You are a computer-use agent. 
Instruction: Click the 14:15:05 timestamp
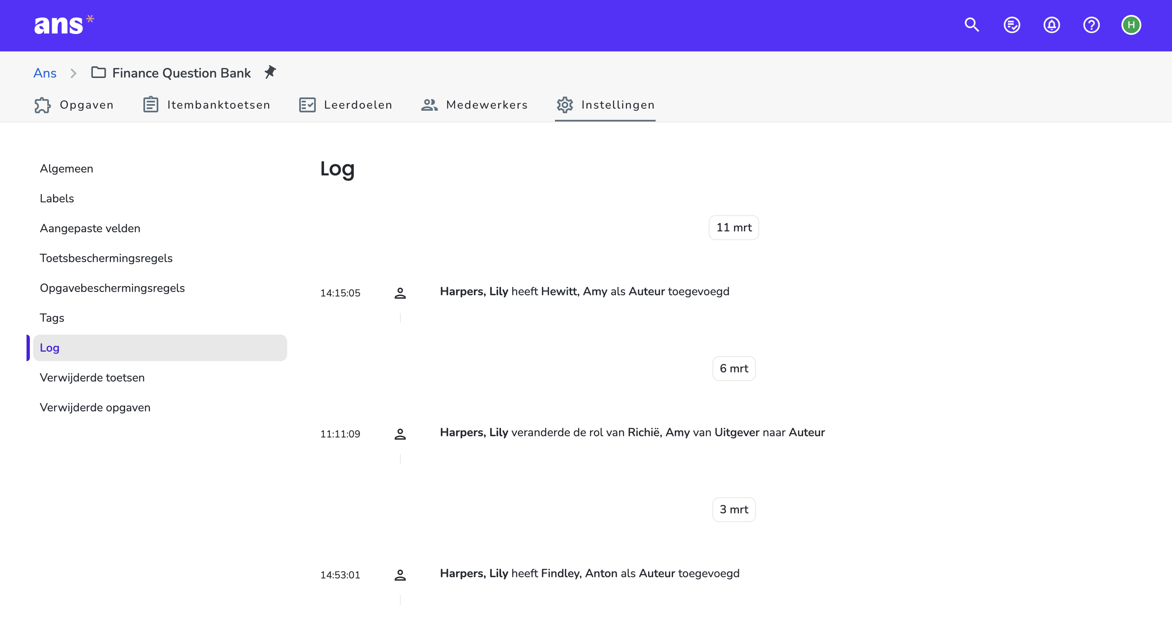(340, 293)
